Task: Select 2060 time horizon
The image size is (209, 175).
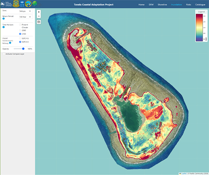Action: [x=20, y=30]
